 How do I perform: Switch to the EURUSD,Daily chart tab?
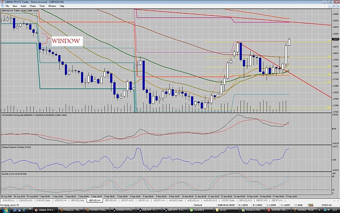pos(44,200)
